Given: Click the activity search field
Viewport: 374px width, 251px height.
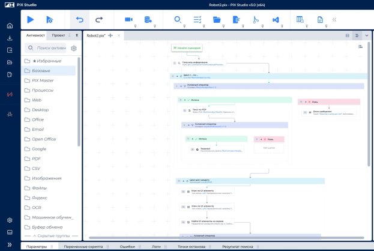Looking at the screenshot, I should pos(46,48).
